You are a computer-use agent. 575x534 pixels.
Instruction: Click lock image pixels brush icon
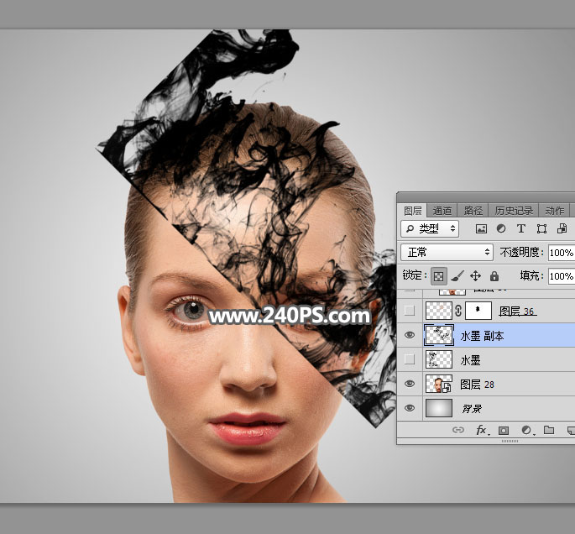pos(457,276)
